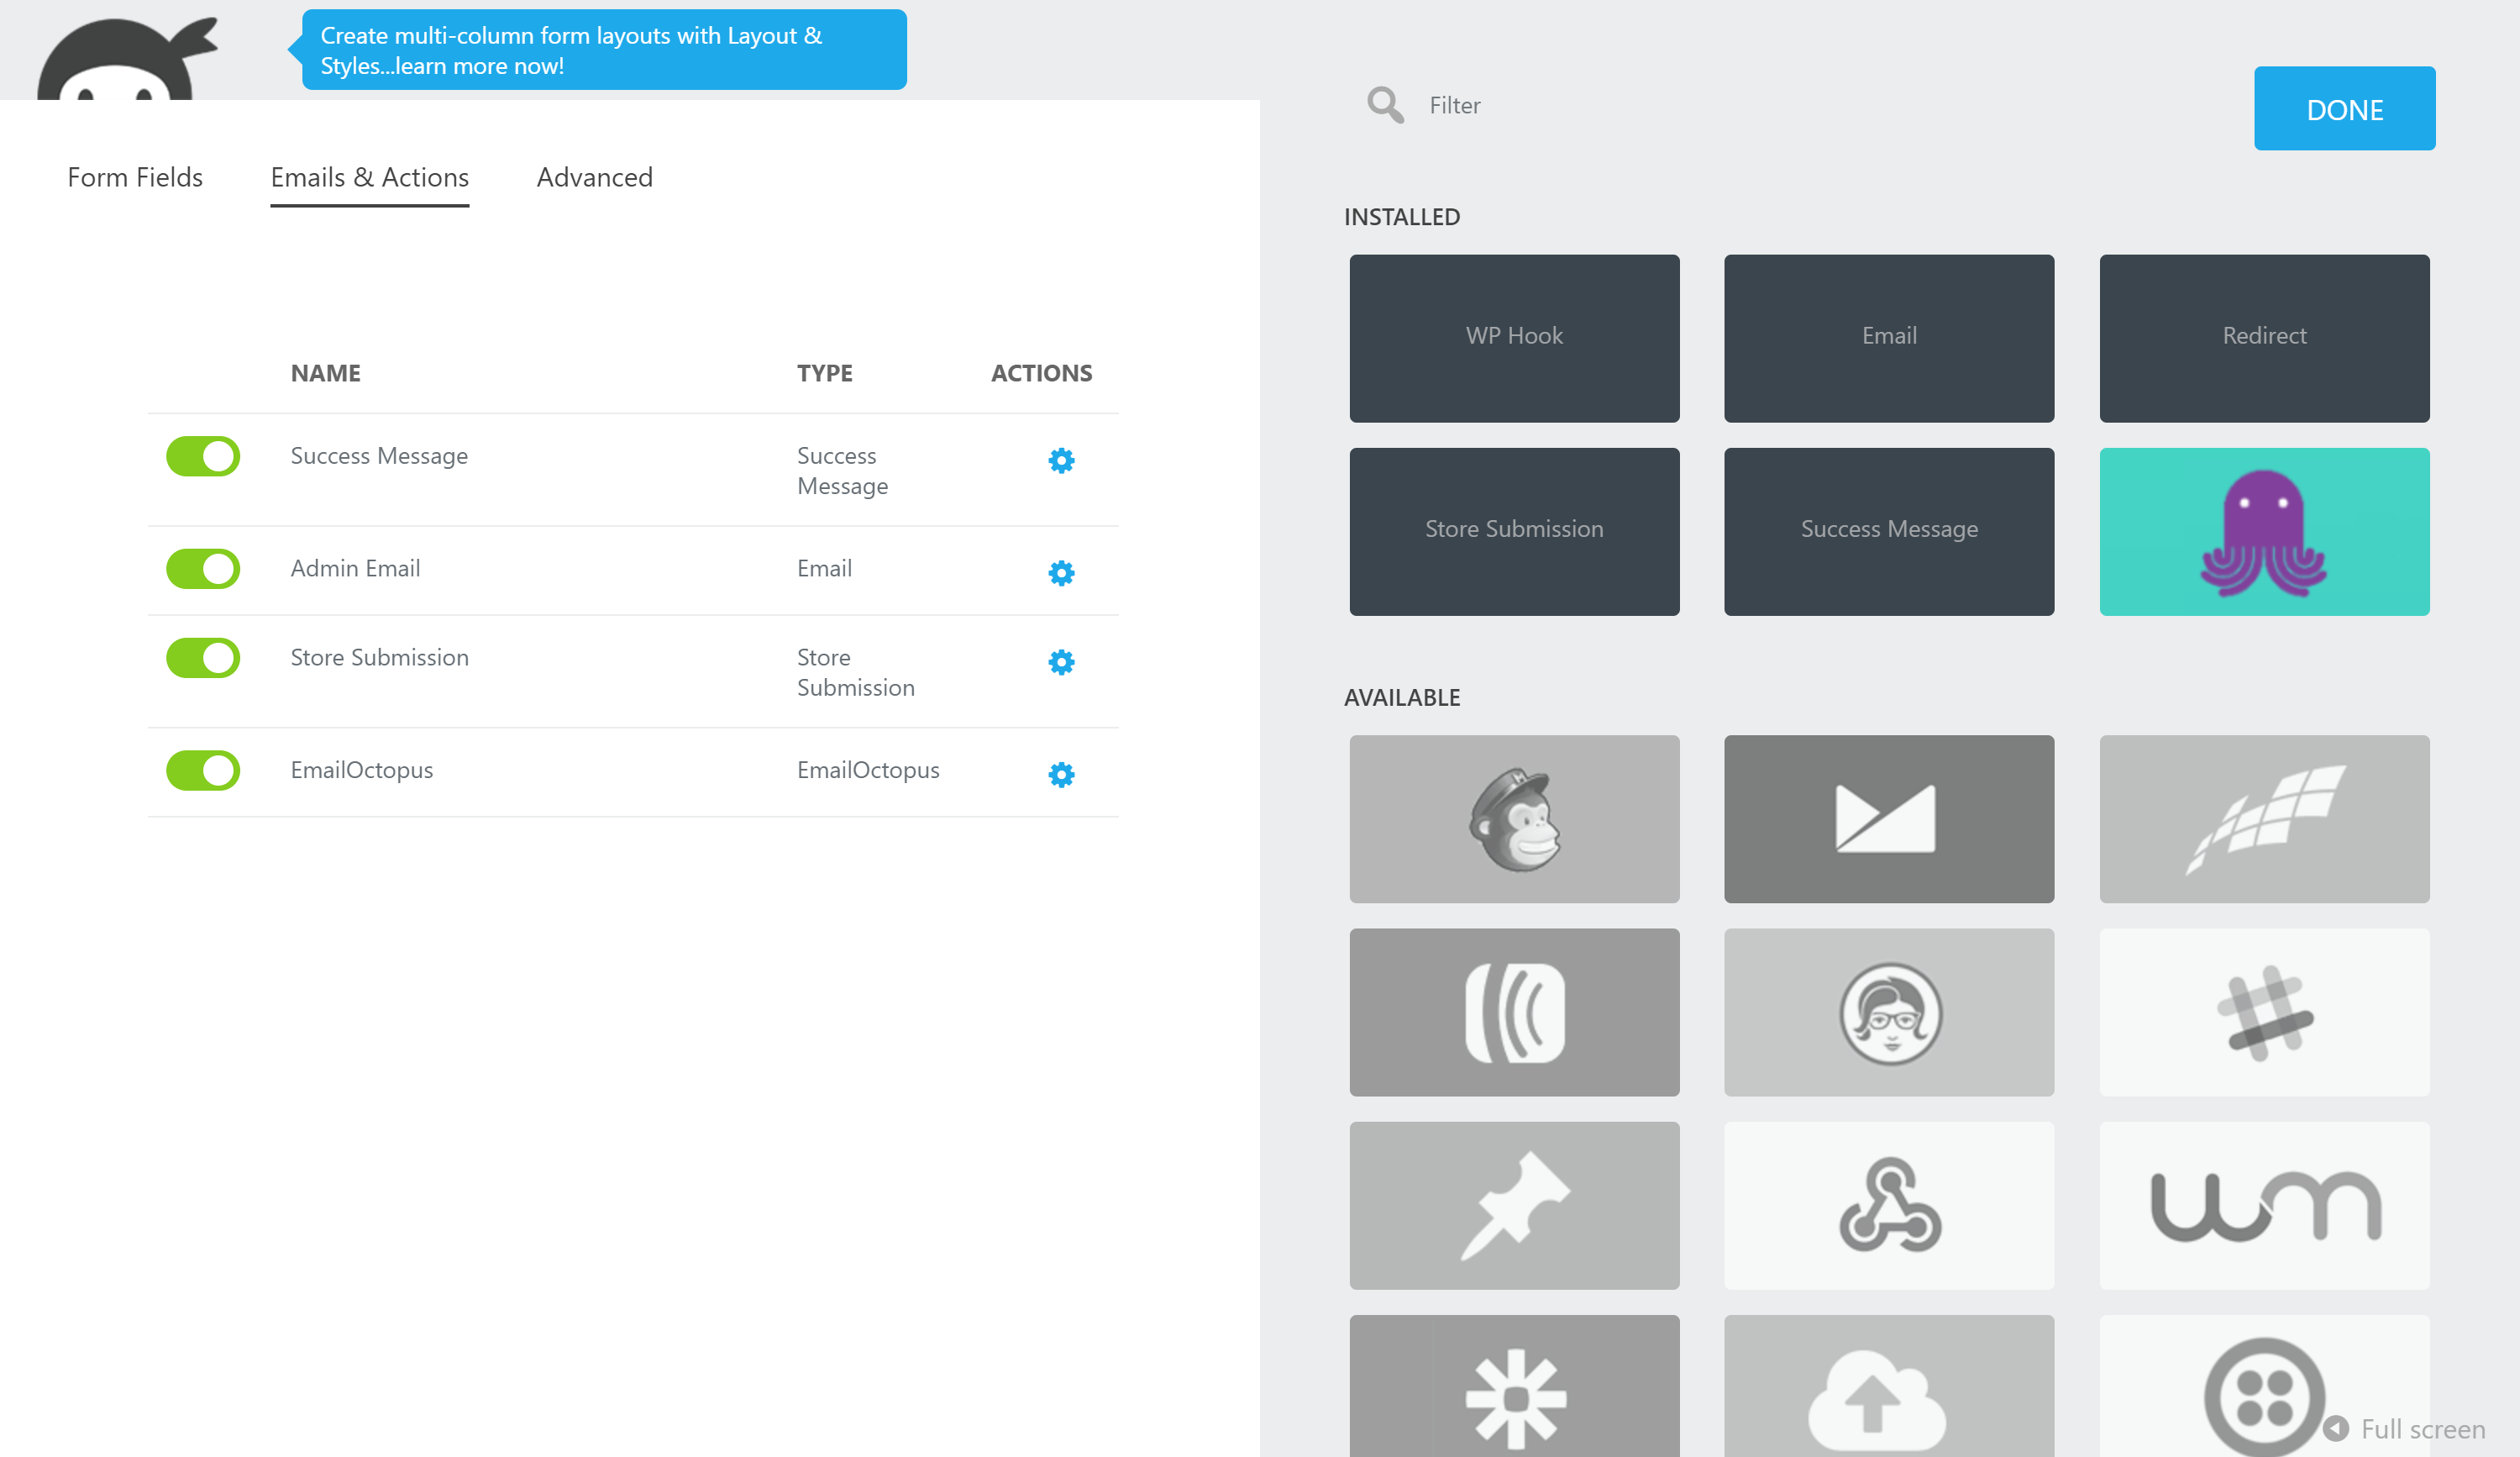The height and width of the screenshot is (1457, 2520).
Task: Select the pushpin icon action tile
Action: (x=1513, y=1205)
